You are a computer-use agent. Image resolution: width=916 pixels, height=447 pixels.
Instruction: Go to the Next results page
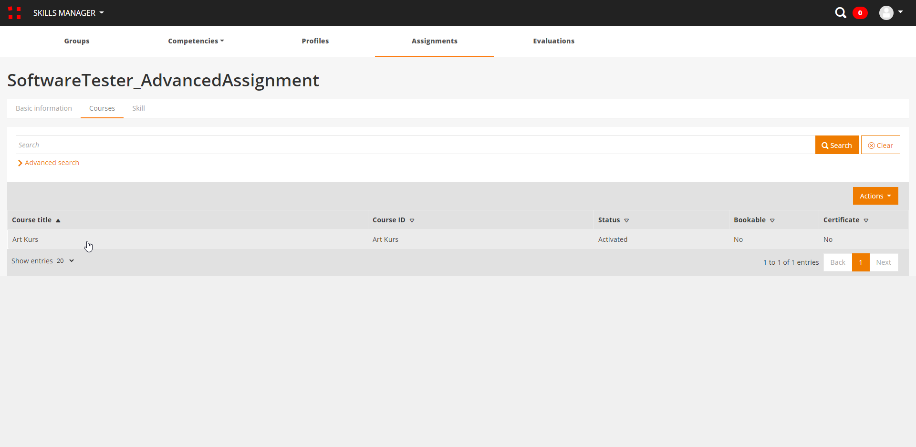(883, 262)
